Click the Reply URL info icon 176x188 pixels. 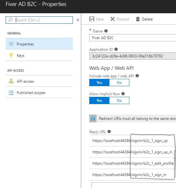click(109, 132)
